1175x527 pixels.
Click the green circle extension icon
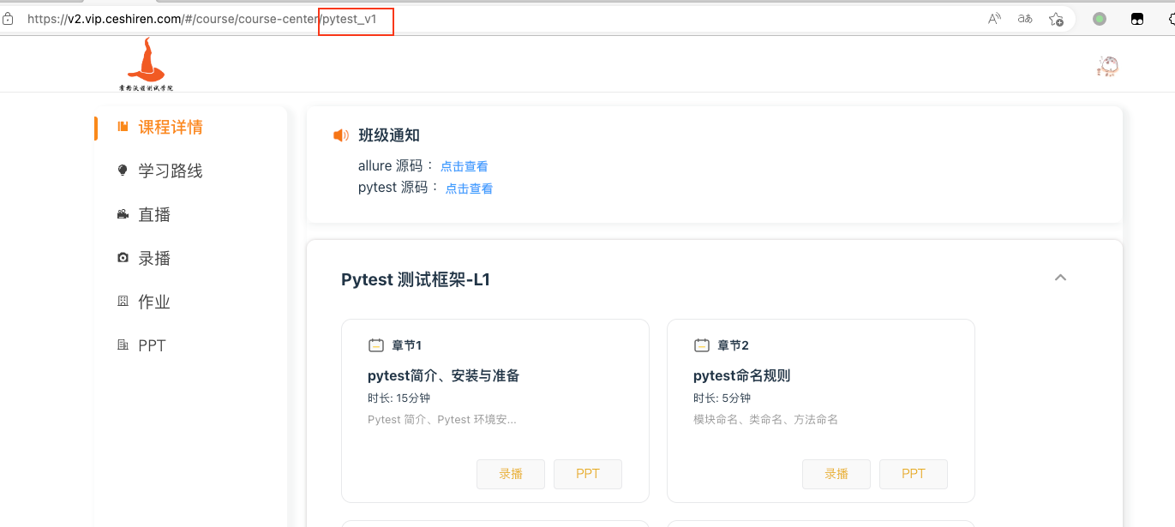coord(1100,19)
